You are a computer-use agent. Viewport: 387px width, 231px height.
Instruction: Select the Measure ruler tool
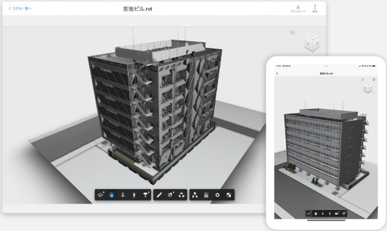point(159,195)
